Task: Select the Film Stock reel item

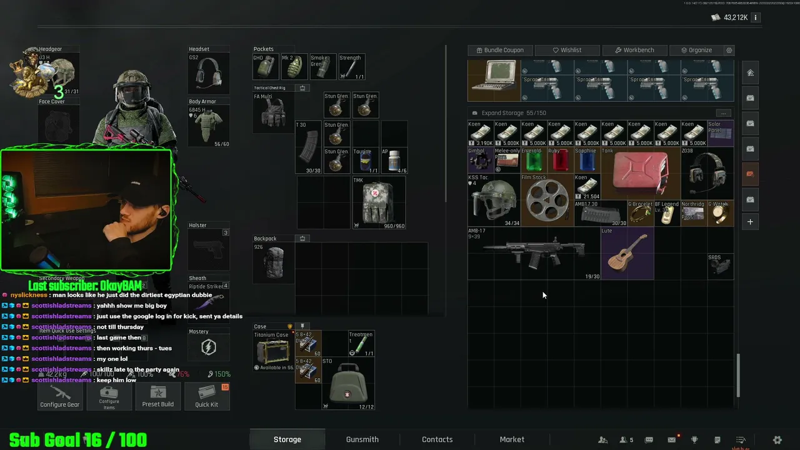Action: click(547, 200)
